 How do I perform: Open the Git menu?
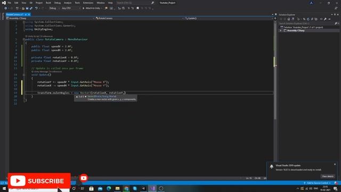pyautogui.click(x=31, y=3)
